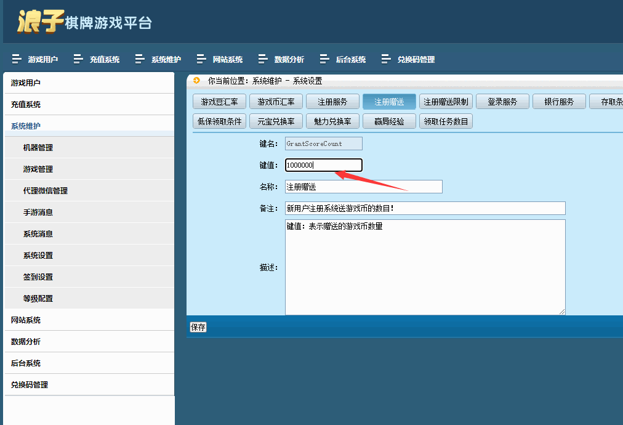Click the 兑换码管理 icon in top navigation
623x425 pixels.
(x=387, y=59)
